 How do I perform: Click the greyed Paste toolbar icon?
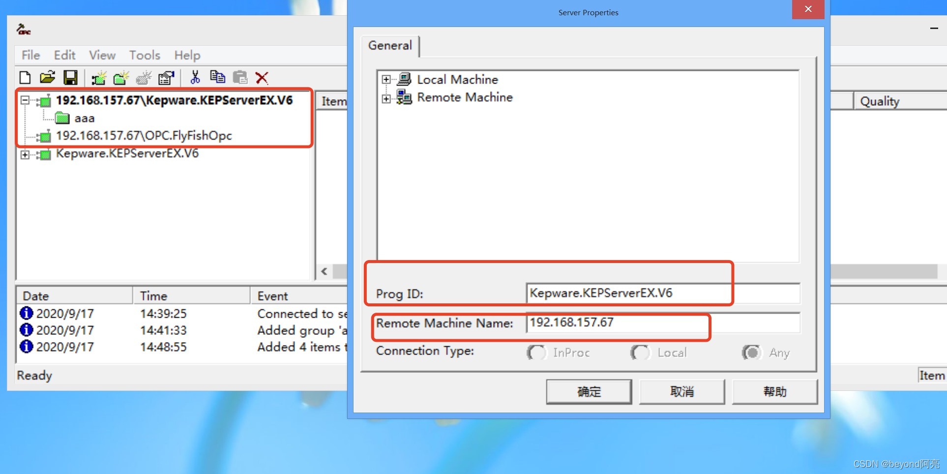240,77
